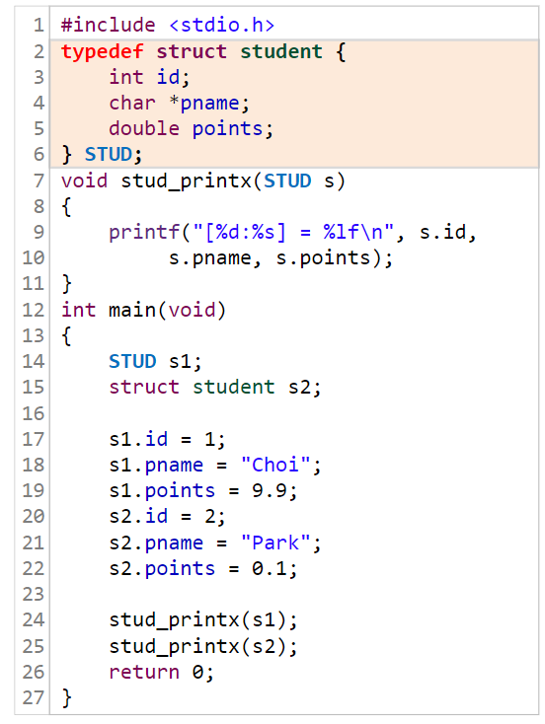The image size is (545, 724).
Task: Click 's.pname, s.points);' on line 10
Action: point(280,258)
